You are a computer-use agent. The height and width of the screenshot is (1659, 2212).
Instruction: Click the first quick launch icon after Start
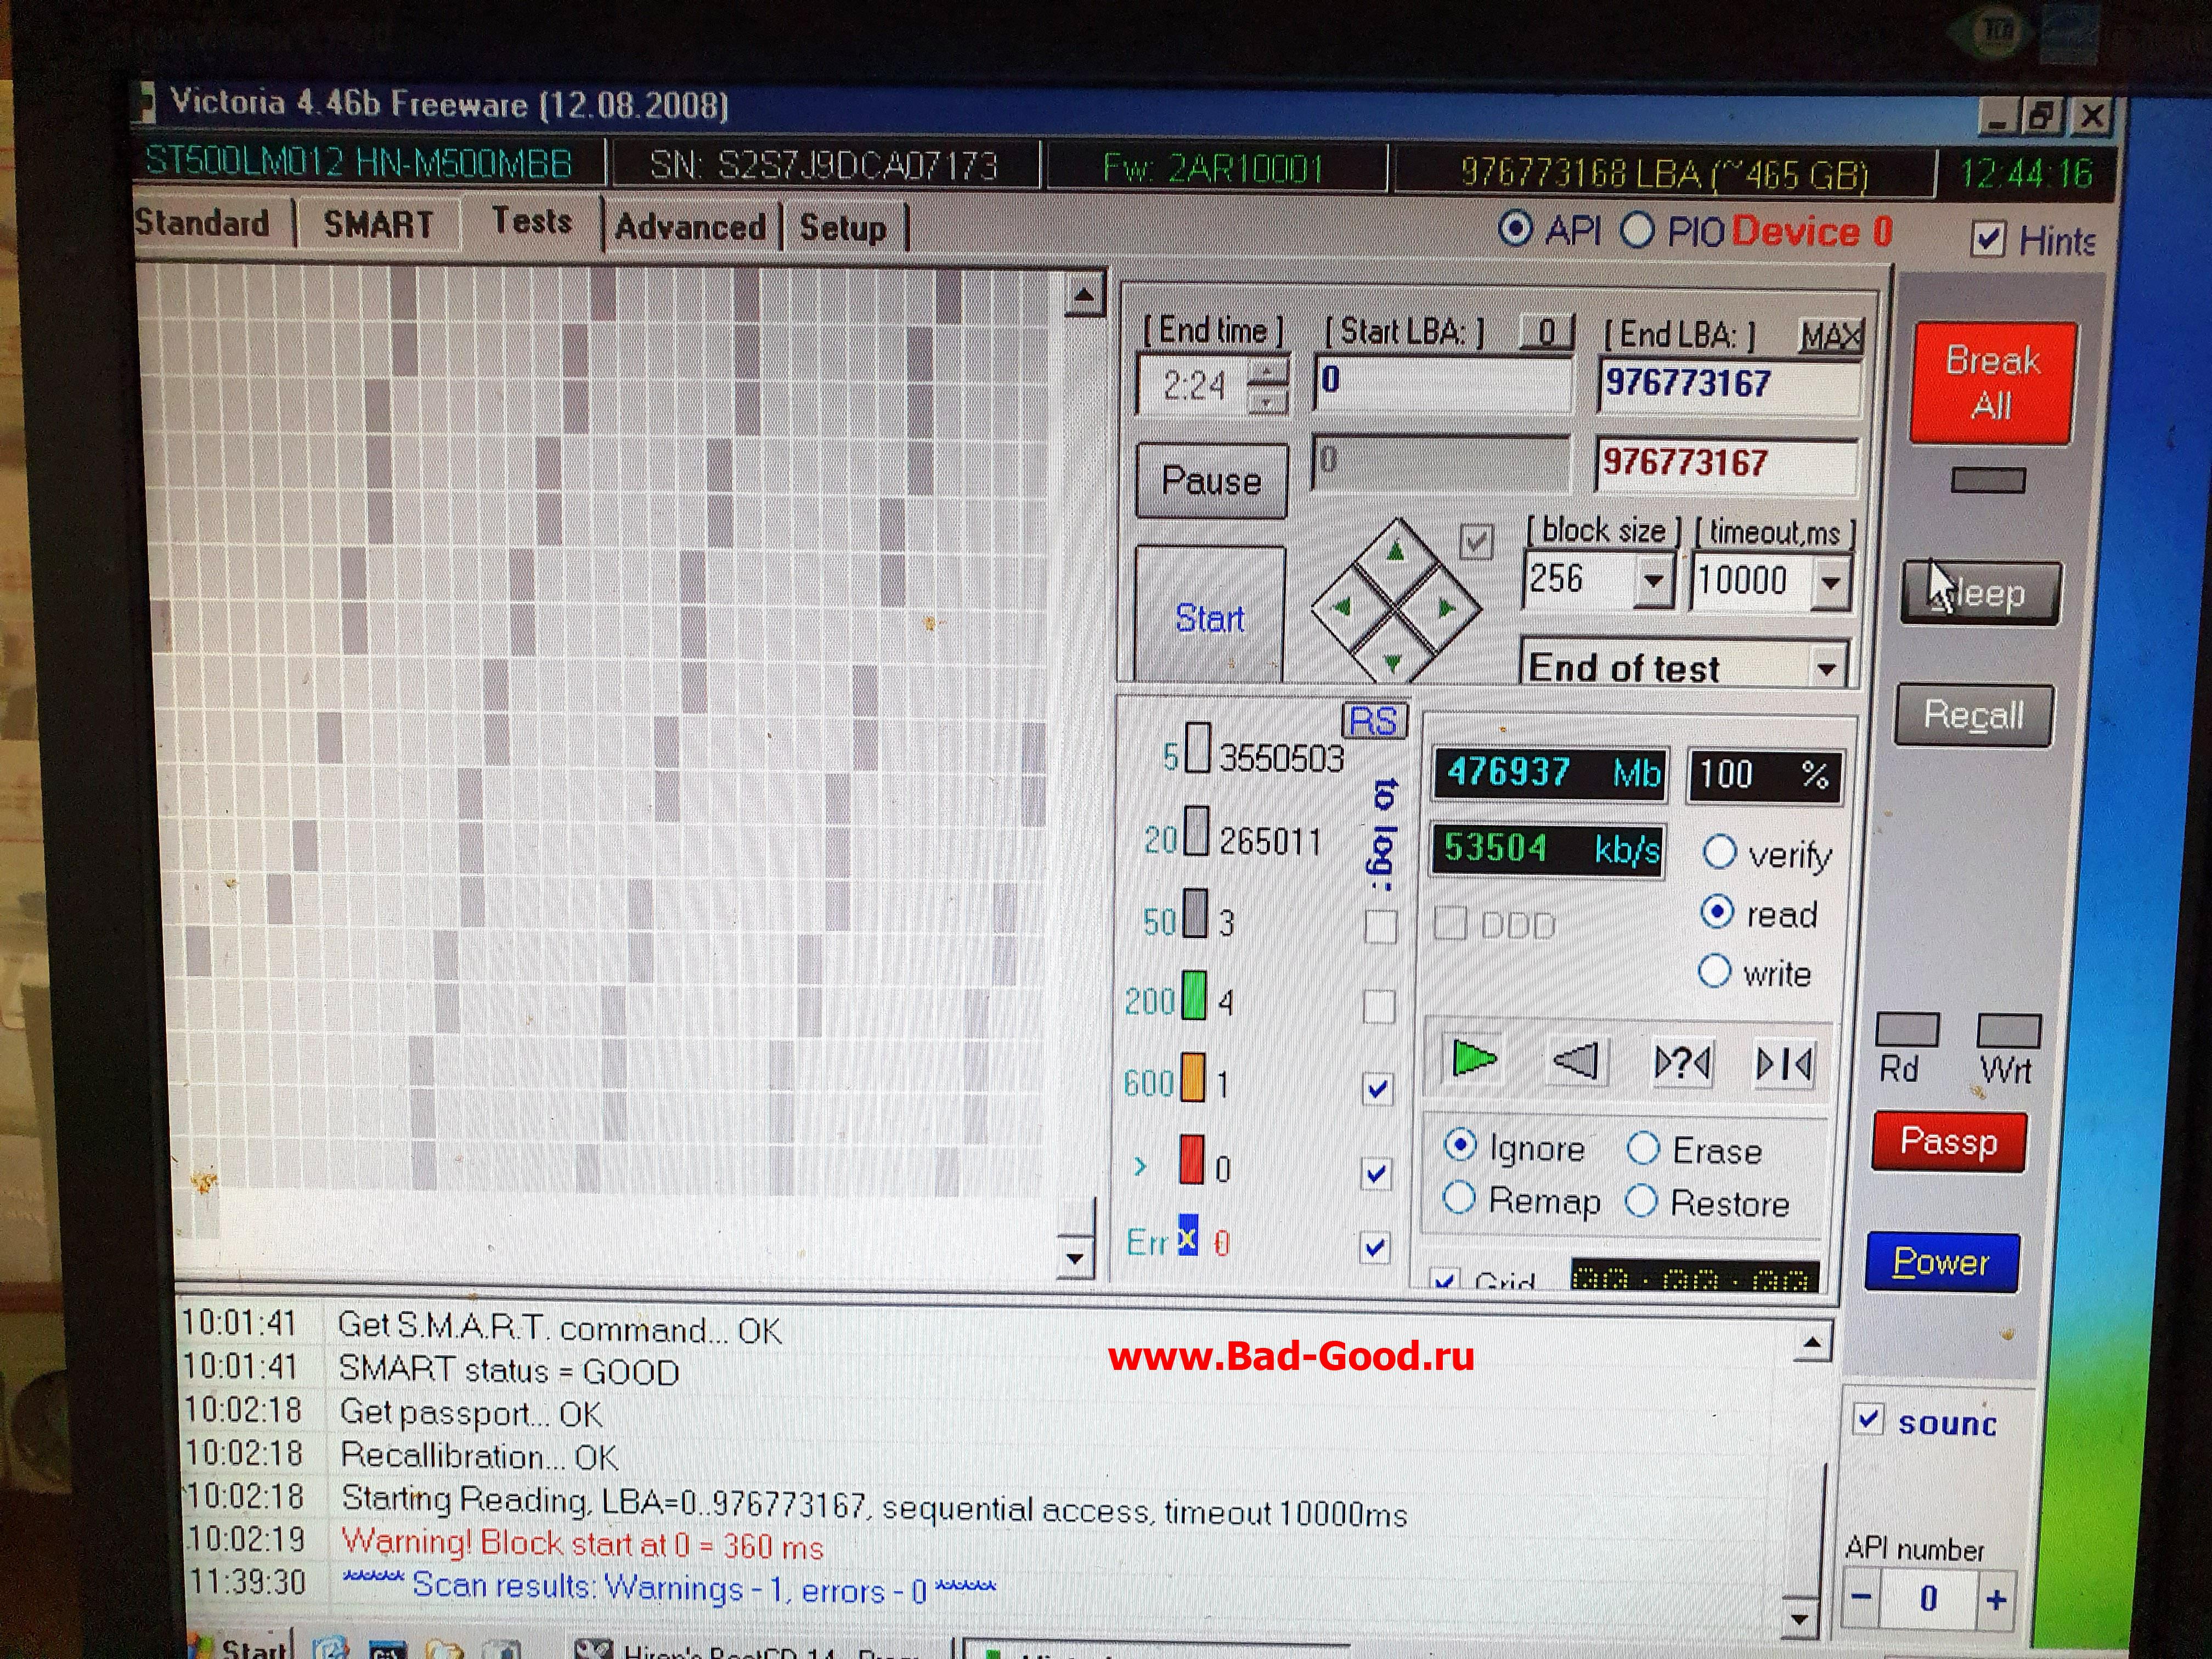tap(330, 1648)
